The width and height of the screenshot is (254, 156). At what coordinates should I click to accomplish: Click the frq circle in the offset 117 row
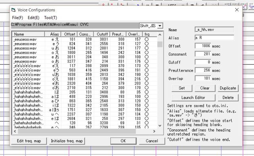tap(146, 66)
